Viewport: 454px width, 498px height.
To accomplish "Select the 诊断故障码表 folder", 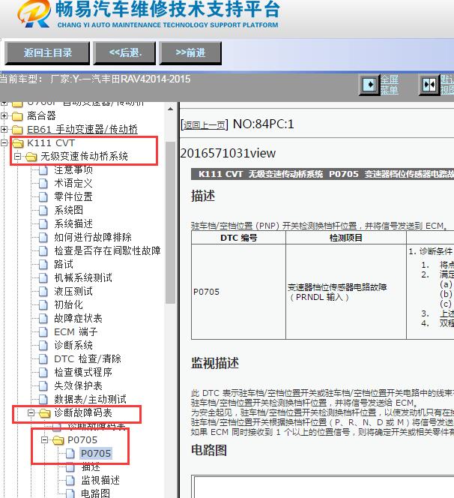I will coord(83,413).
